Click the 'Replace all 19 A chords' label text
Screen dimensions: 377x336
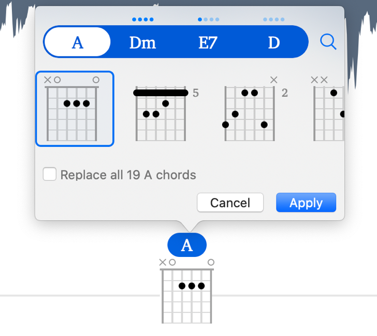coord(128,175)
